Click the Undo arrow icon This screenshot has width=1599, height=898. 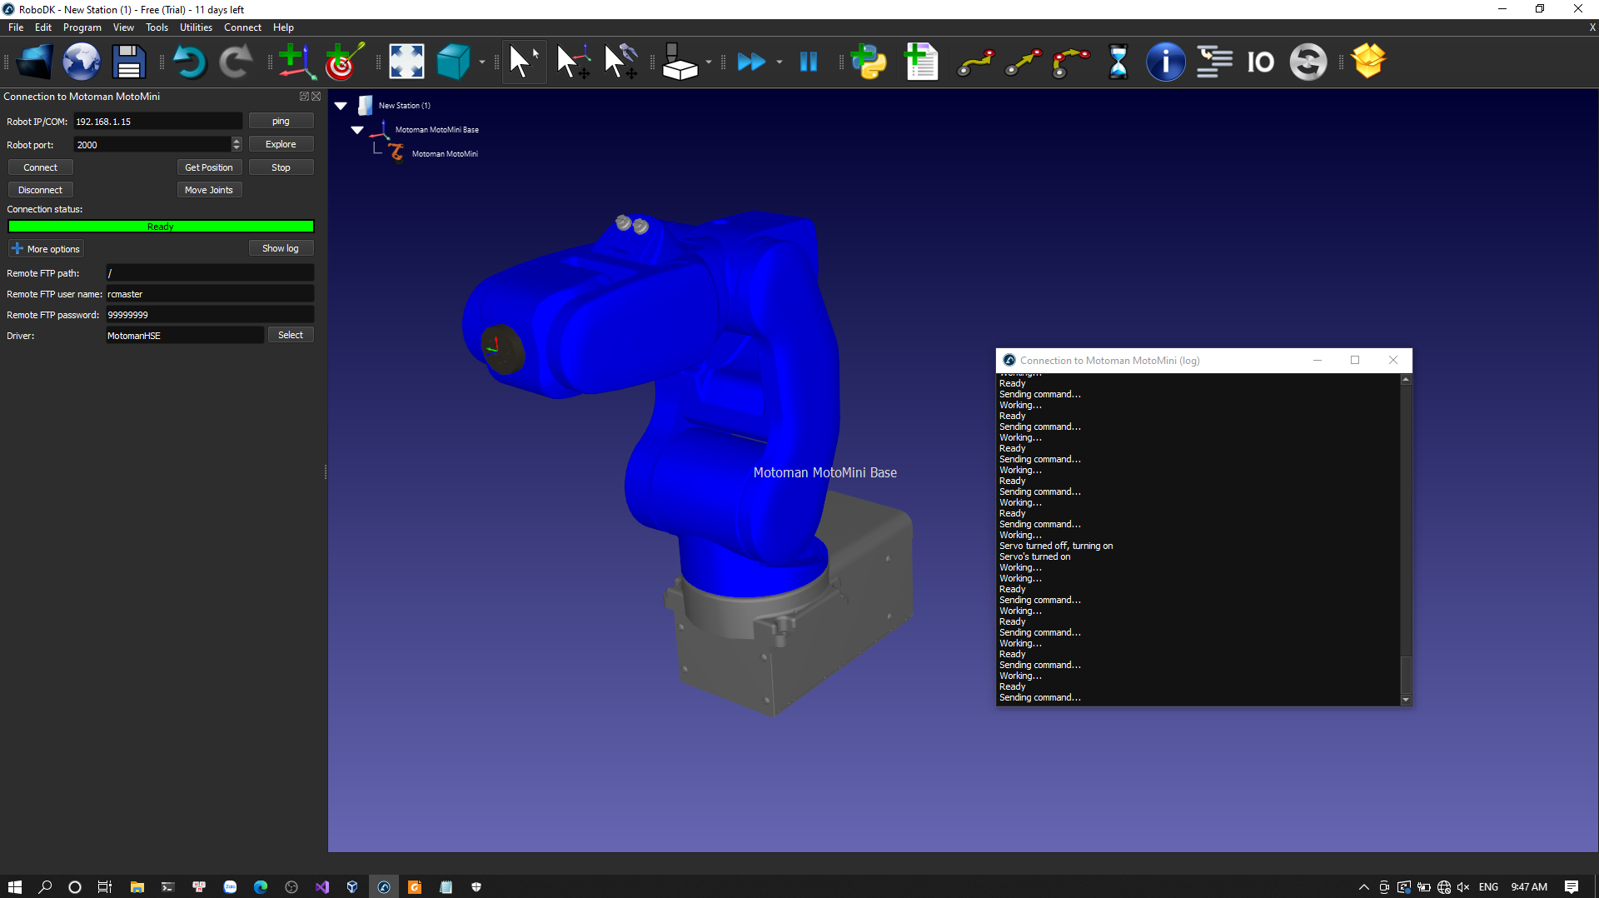(x=189, y=62)
